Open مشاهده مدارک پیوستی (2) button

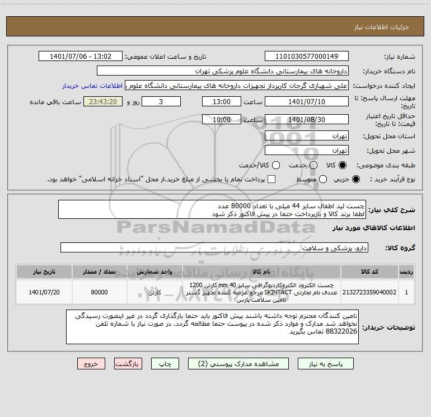(238, 364)
